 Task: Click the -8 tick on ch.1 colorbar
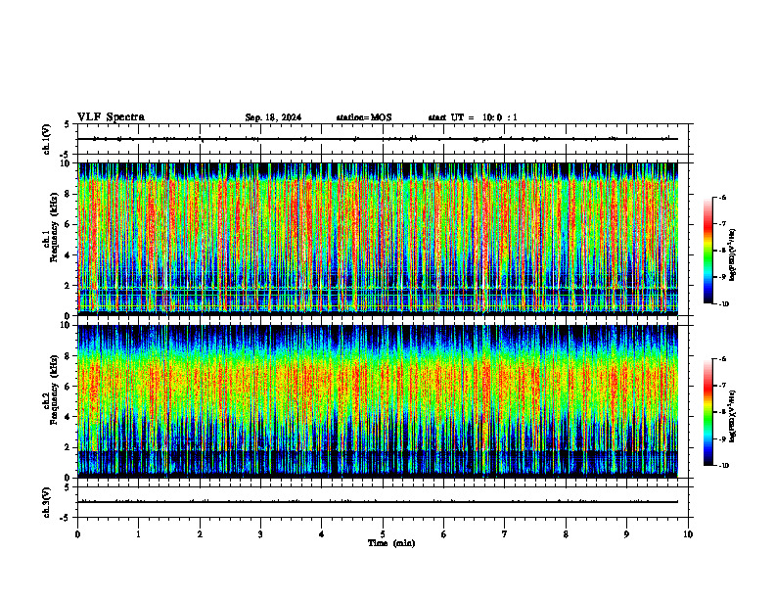click(723, 251)
